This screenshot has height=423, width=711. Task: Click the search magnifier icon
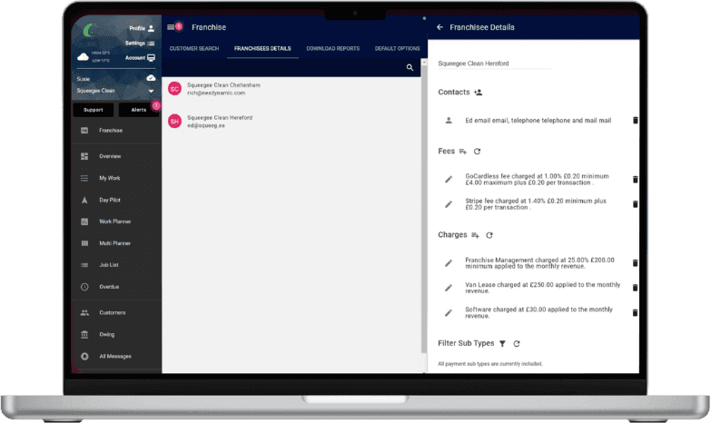410,67
